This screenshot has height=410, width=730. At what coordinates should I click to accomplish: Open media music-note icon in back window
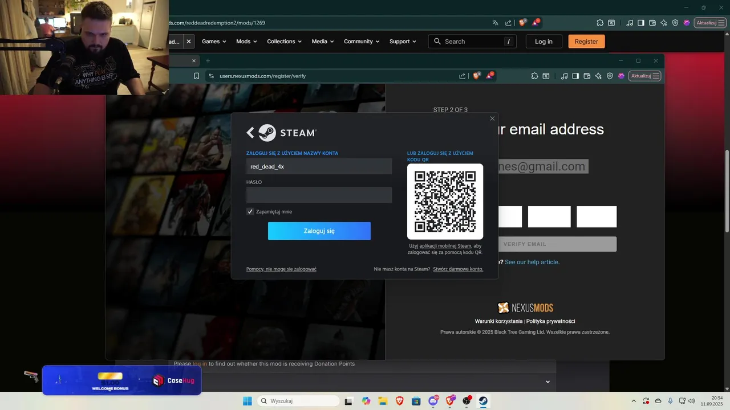(x=630, y=23)
